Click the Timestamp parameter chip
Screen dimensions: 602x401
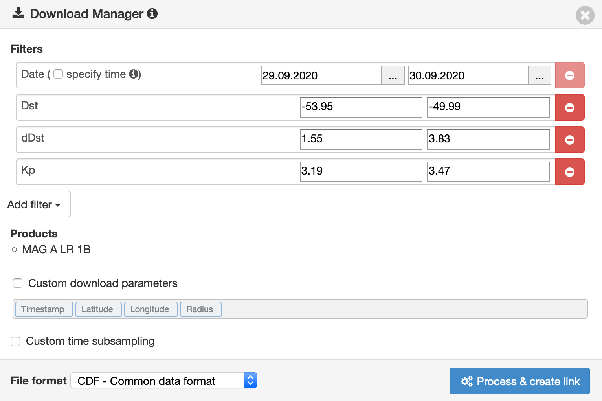pyautogui.click(x=43, y=309)
